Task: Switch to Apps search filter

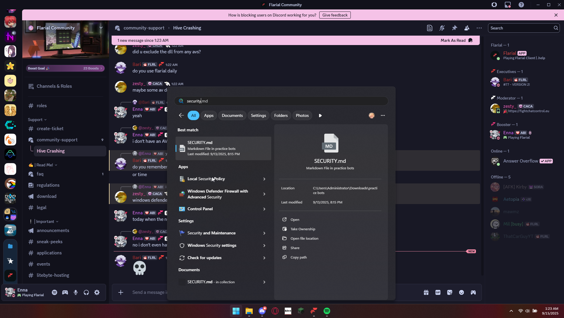Action: click(209, 115)
